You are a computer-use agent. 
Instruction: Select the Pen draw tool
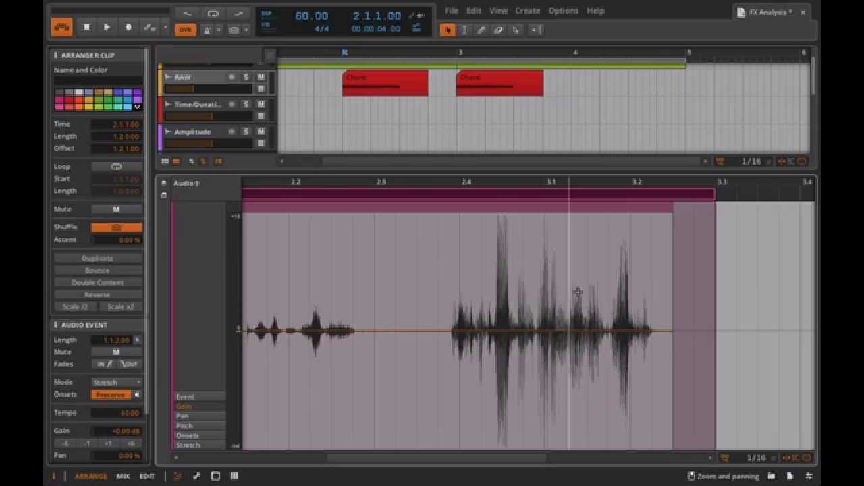click(481, 30)
